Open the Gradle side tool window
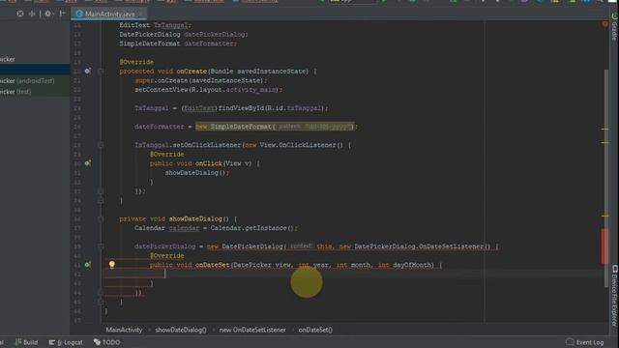619x348 pixels. pyautogui.click(x=614, y=27)
